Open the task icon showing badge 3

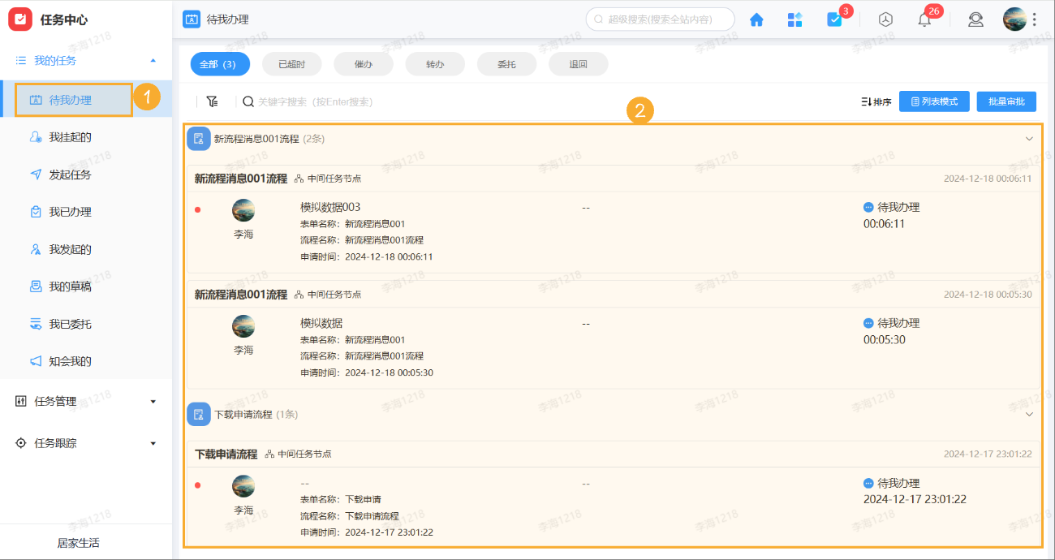[x=834, y=19]
